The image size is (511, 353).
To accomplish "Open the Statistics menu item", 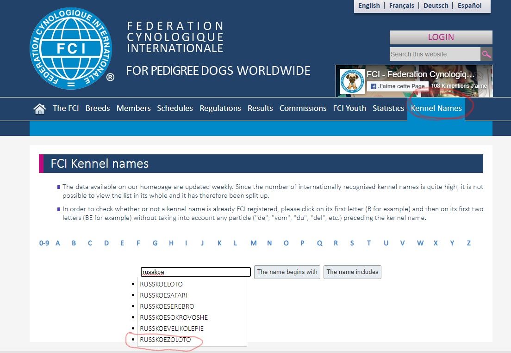I will point(388,108).
